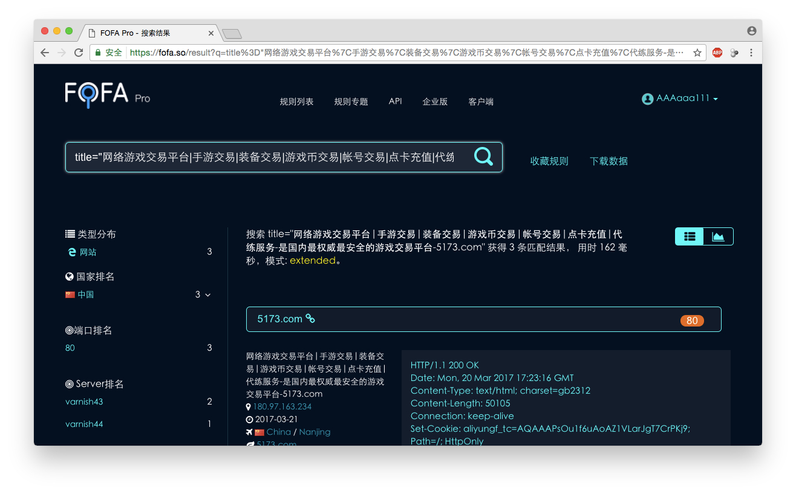The image size is (796, 494).
Task: Open the Chrome profile icon
Action: click(751, 31)
